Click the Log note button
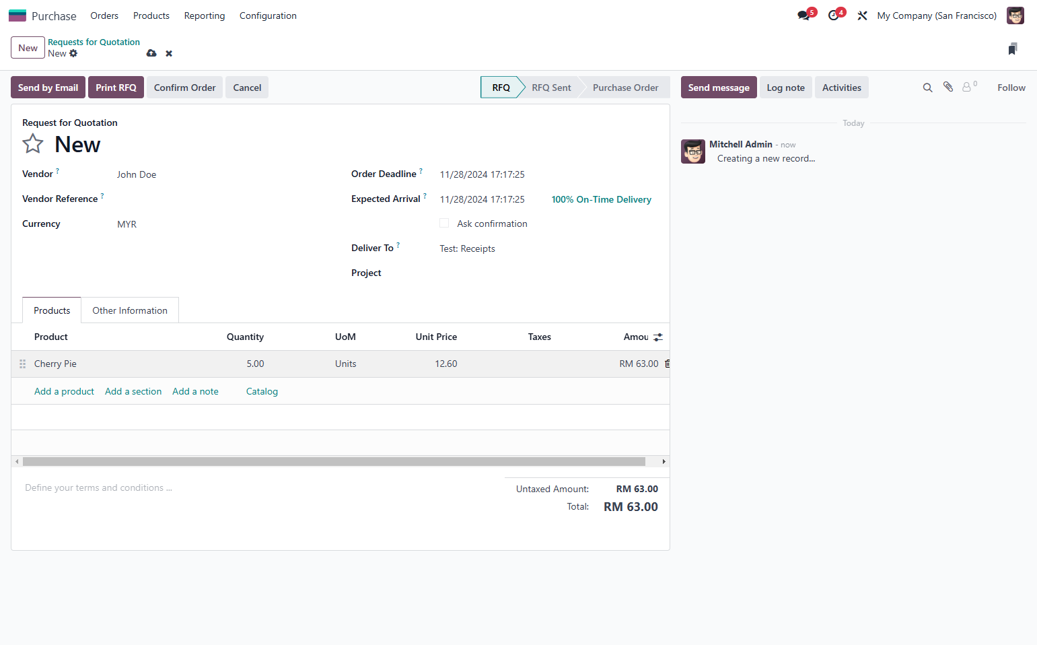The width and height of the screenshot is (1037, 645). coord(785,88)
